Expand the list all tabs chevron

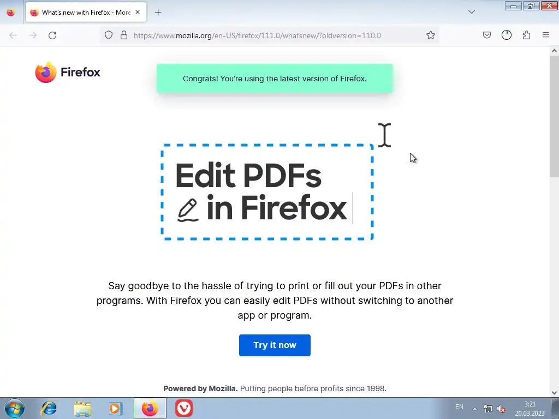pyautogui.click(x=471, y=12)
